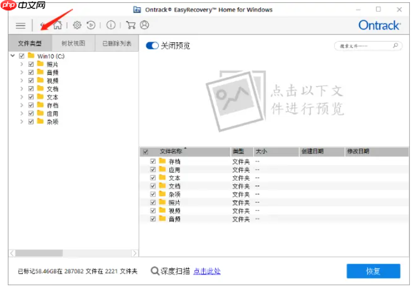
Task: Click 音频 folder icon in tree
Action: [x=40, y=72]
